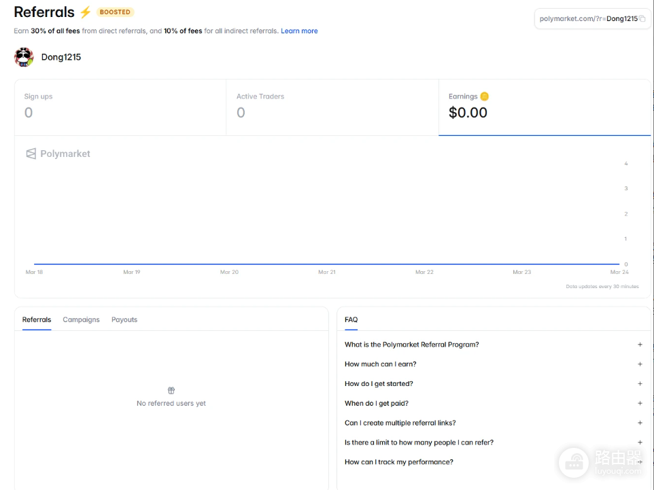Select the Active Traders stat card
This screenshot has height=490, width=654.
pos(332,107)
